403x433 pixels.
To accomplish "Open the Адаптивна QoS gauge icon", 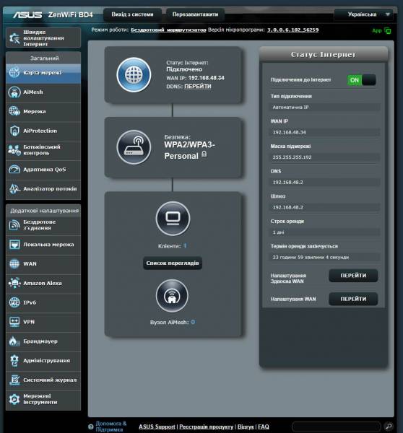I will click(14, 170).
